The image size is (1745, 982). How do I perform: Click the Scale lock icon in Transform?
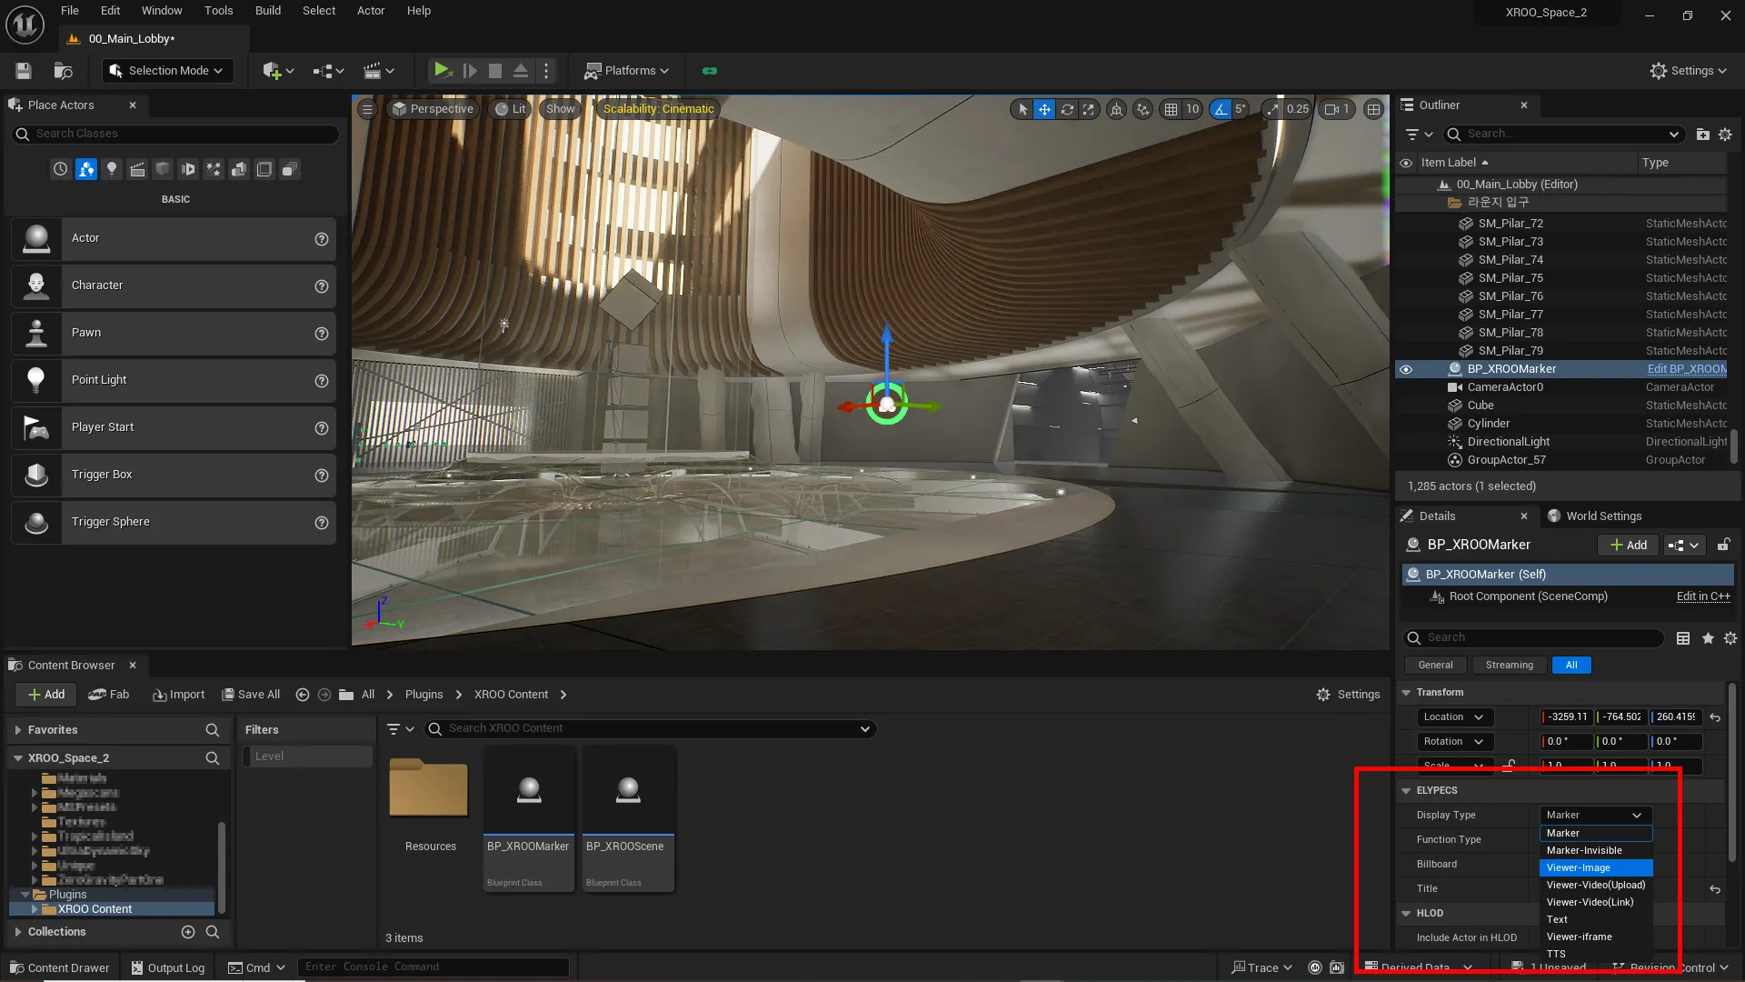[1510, 766]
